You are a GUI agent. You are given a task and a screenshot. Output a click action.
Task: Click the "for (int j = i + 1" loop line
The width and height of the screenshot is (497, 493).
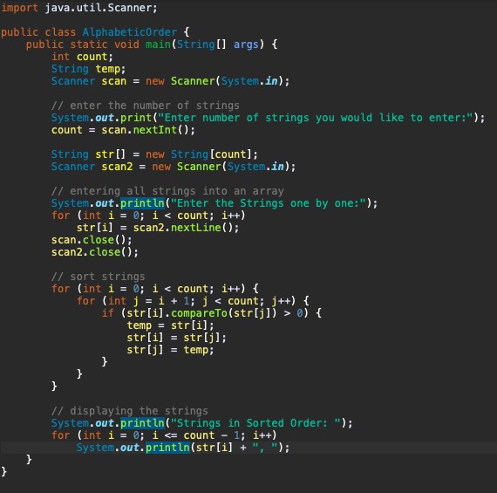[193, 301]
